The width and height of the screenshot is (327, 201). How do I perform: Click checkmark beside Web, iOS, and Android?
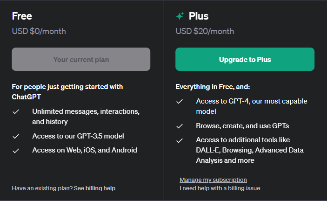[16, 150]
